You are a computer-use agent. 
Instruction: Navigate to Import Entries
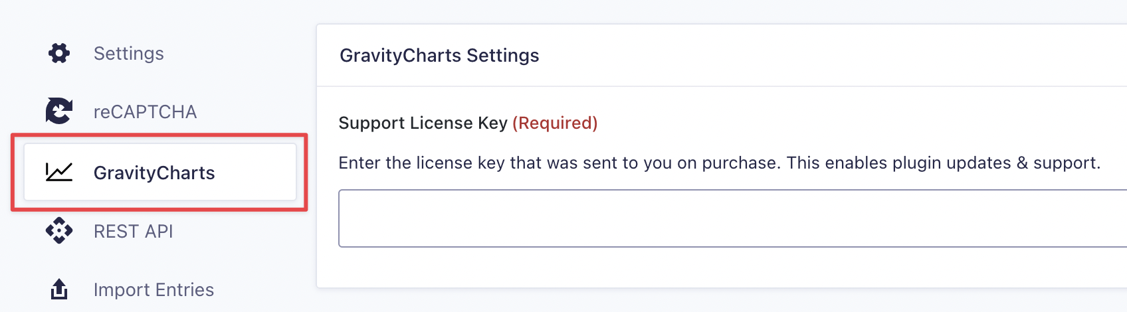(x=154, y=289)
